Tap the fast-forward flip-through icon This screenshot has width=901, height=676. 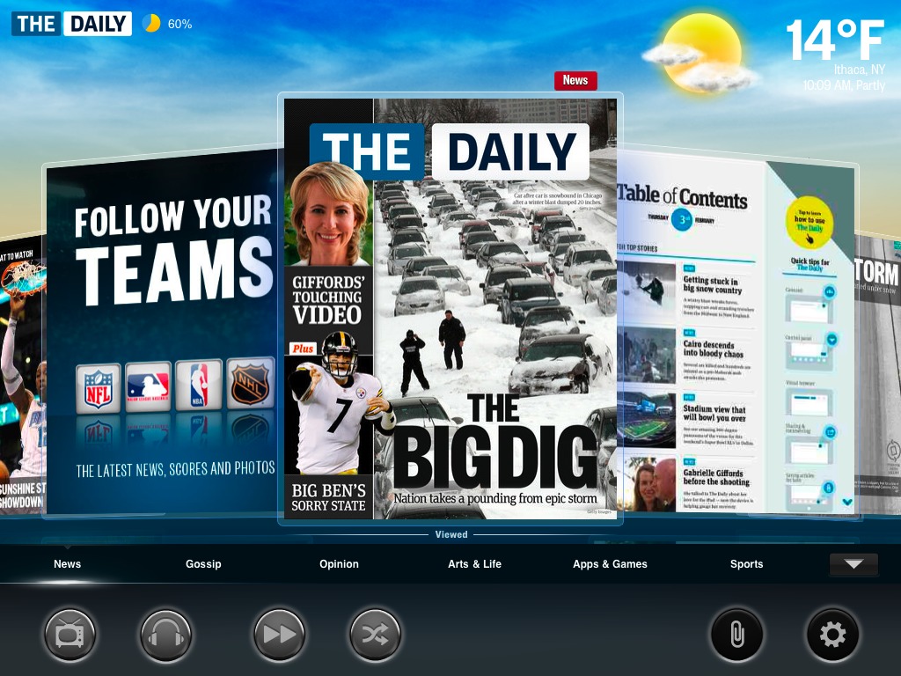279,634
